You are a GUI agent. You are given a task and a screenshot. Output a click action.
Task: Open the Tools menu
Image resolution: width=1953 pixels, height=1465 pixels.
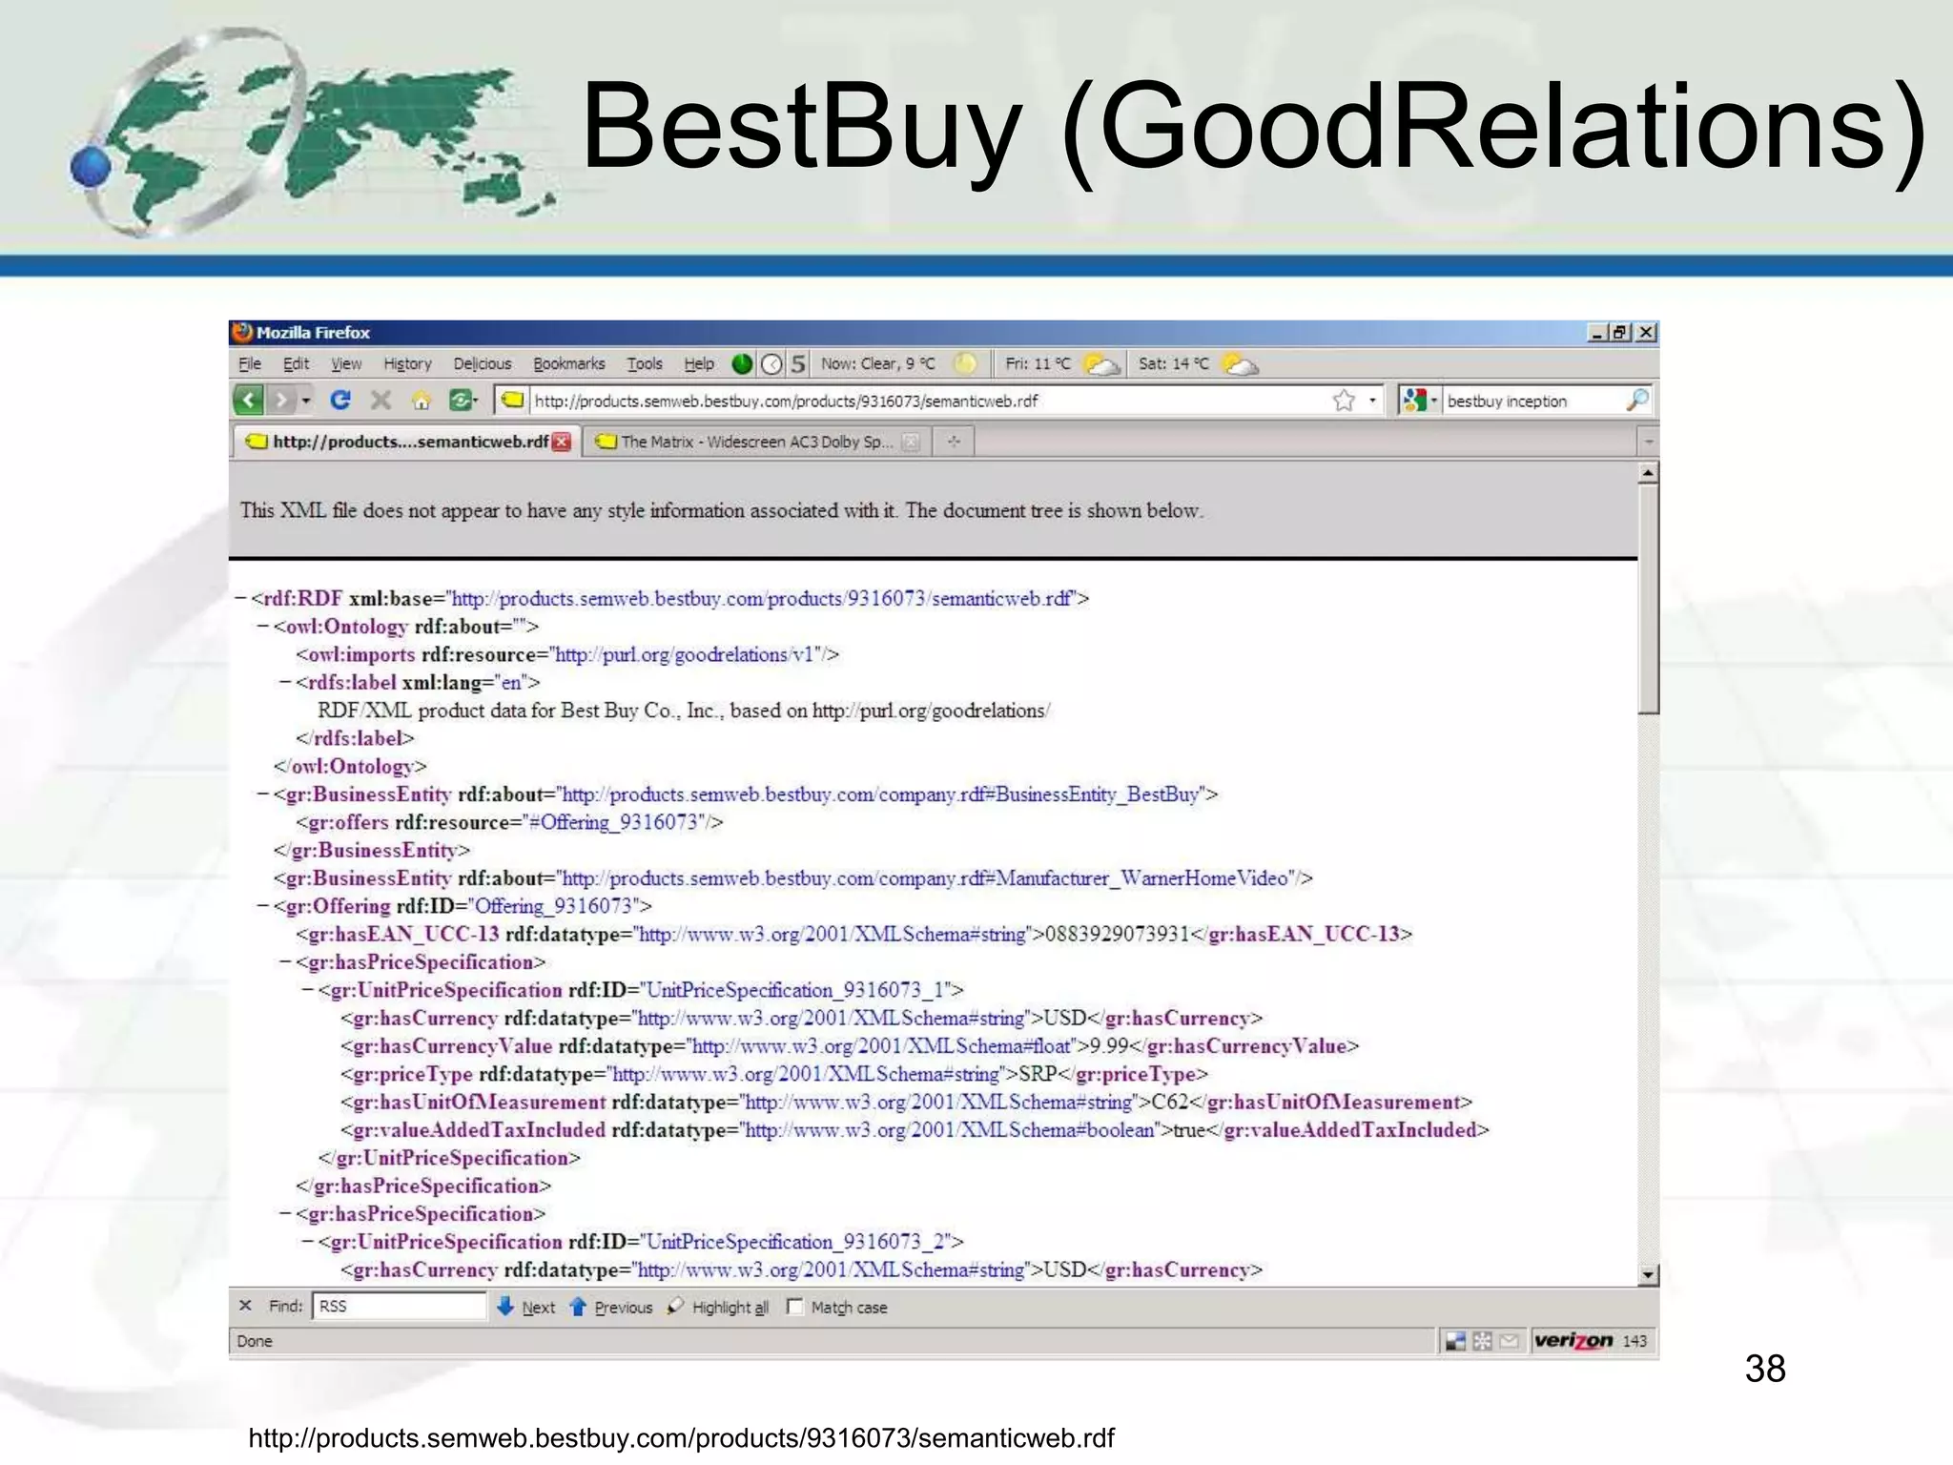click(x=645, y=363)
